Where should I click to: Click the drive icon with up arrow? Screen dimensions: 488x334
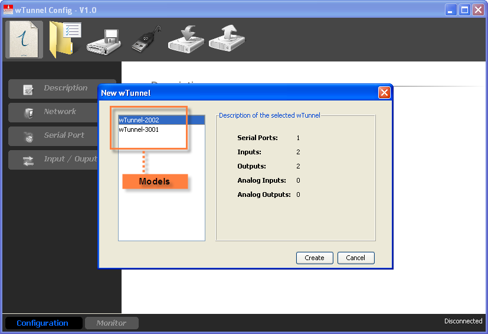(227, 40)
